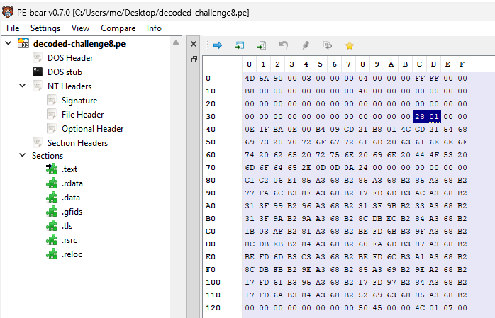The height and width of the screenshot is (318, 495).
Task: Close the hex view panel with X
Action: [194, 45]
